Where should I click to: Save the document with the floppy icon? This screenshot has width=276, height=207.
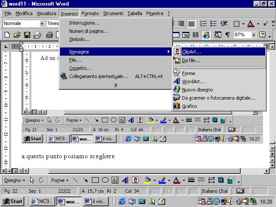coord(27,35)
